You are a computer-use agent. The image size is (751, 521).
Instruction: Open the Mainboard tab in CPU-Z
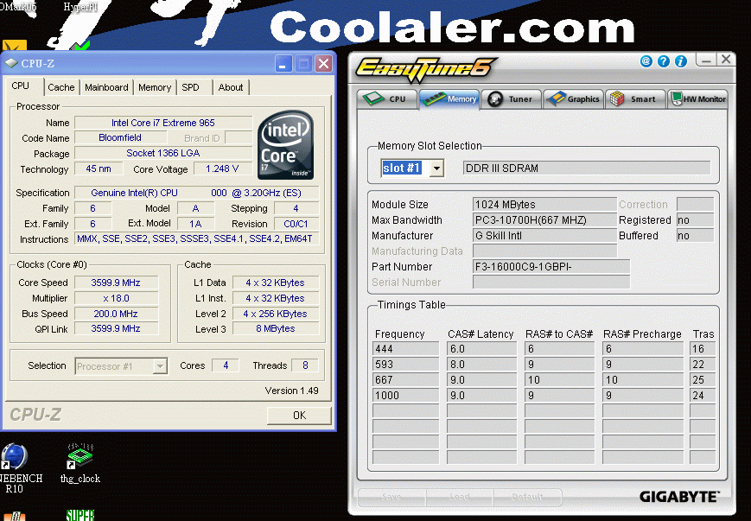[106, 87]
